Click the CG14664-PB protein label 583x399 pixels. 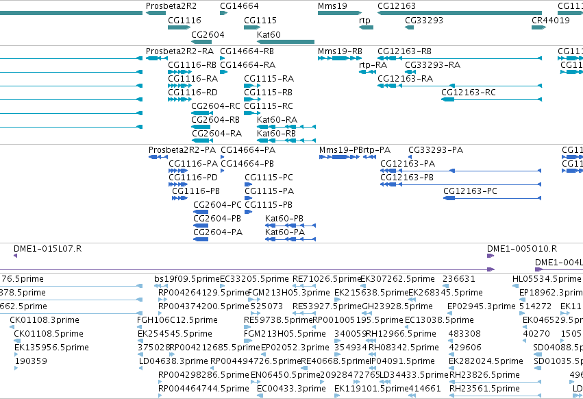pyautogui.click(x=247, y=164)
